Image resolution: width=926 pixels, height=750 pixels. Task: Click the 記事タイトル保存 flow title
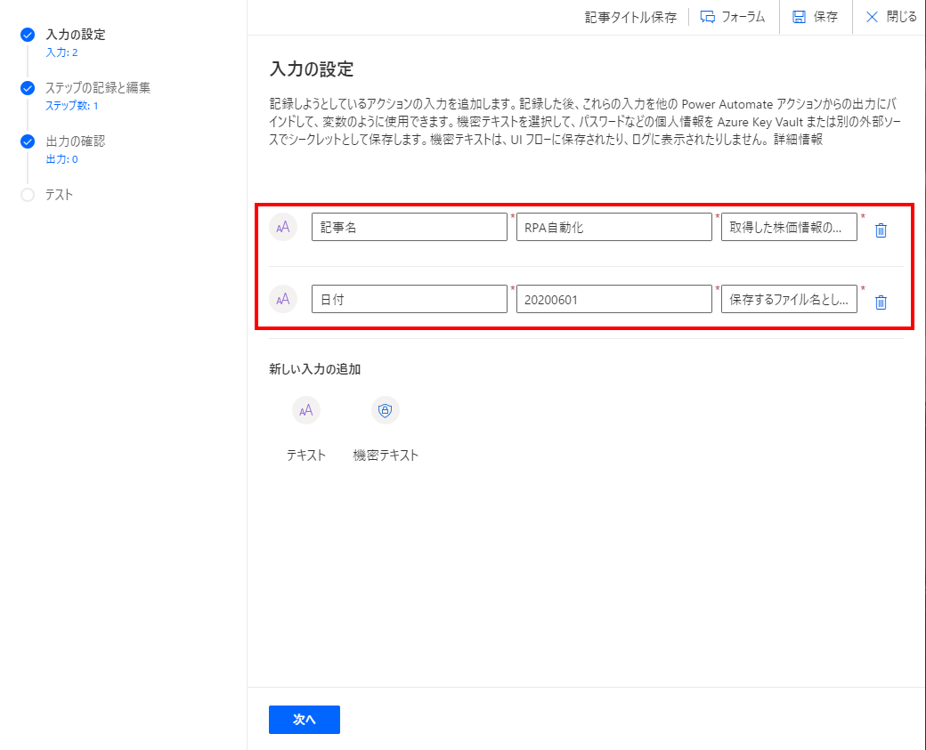[630, 17]
